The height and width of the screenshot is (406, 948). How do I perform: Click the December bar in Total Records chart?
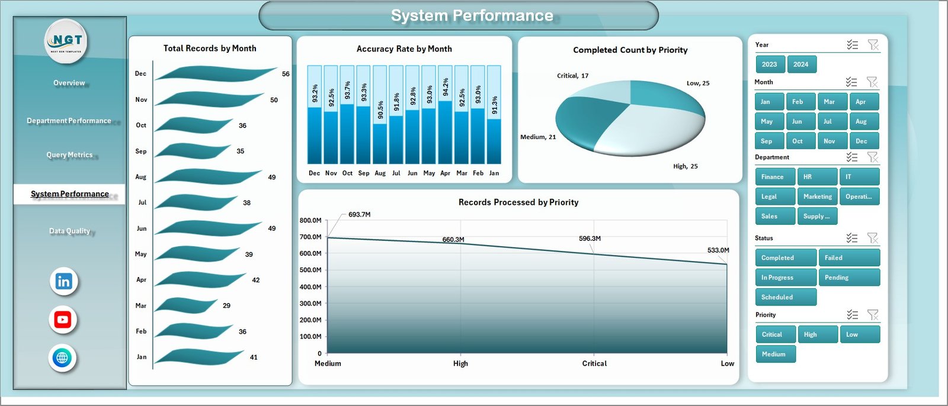[213, 74]
